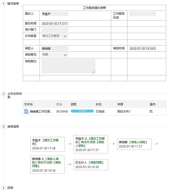The image size is (170, 191).
Task: Click the empty 用户部门 field
Action: pyautogui.click(x=55, y=30)
